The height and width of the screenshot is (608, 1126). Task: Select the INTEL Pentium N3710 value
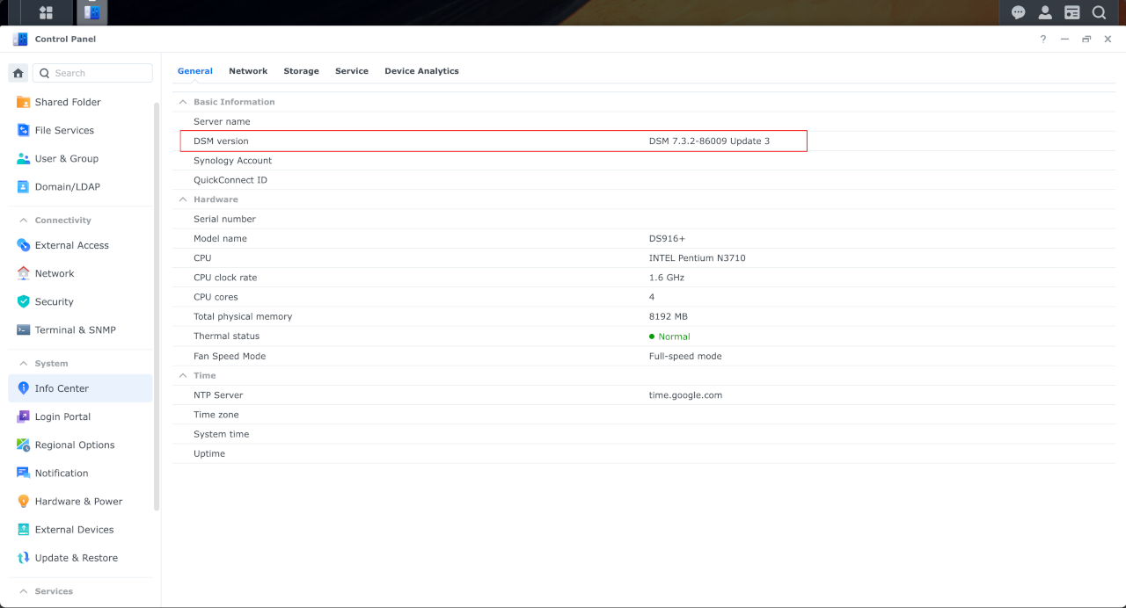[697, 257]
